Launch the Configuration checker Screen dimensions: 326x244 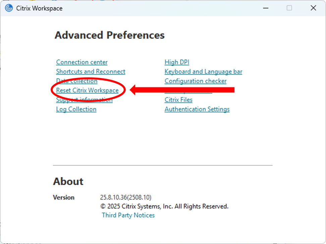[196, 81]
